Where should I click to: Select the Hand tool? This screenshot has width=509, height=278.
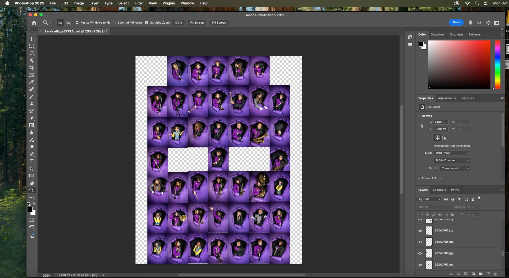(32, 183)
